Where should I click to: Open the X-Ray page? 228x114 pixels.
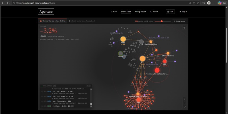pyautogui.click(x=114, y=12)
